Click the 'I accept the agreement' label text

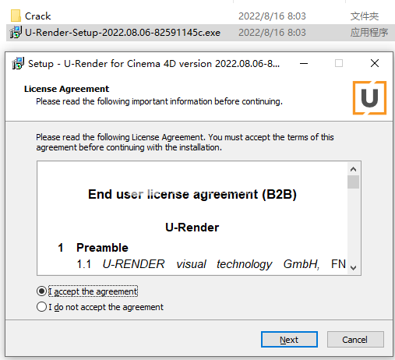pyautogui.click(x=93, y=291)
